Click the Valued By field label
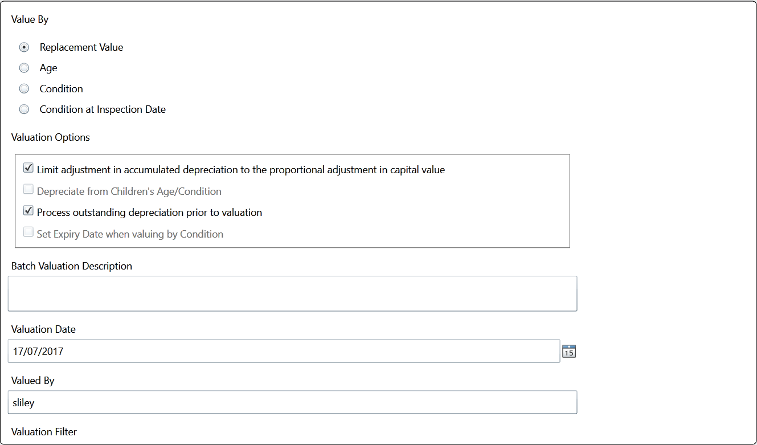The image size is (757, 445). 32,381
